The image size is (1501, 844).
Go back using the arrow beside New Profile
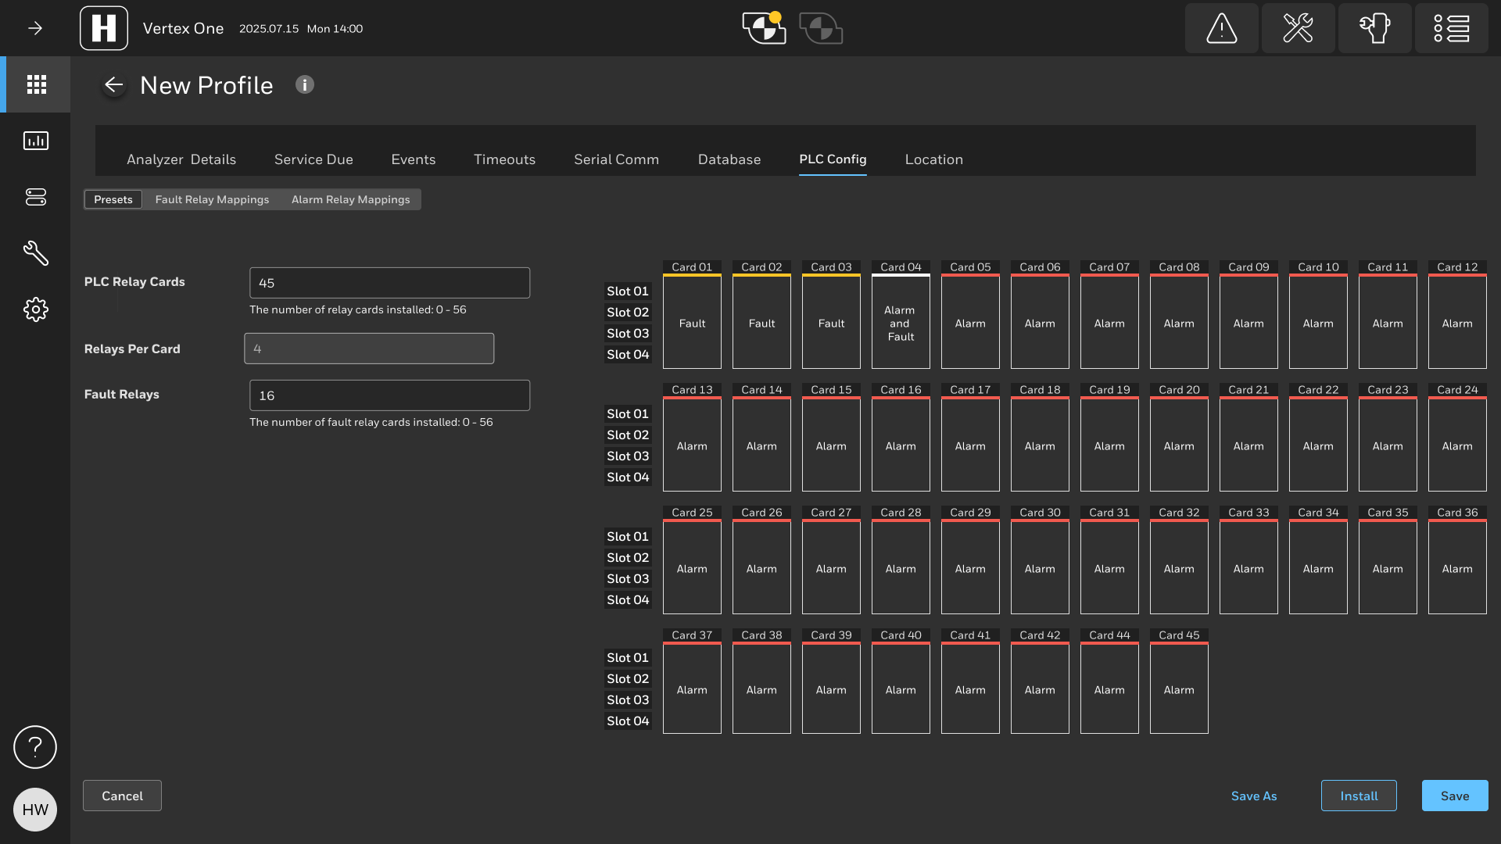click(x=114, y=85)
